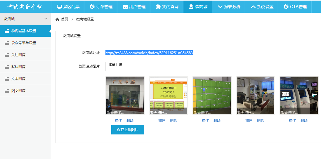The image size is (321, 159).
Task: Open the 我的官网 menu
Action: 167,7
